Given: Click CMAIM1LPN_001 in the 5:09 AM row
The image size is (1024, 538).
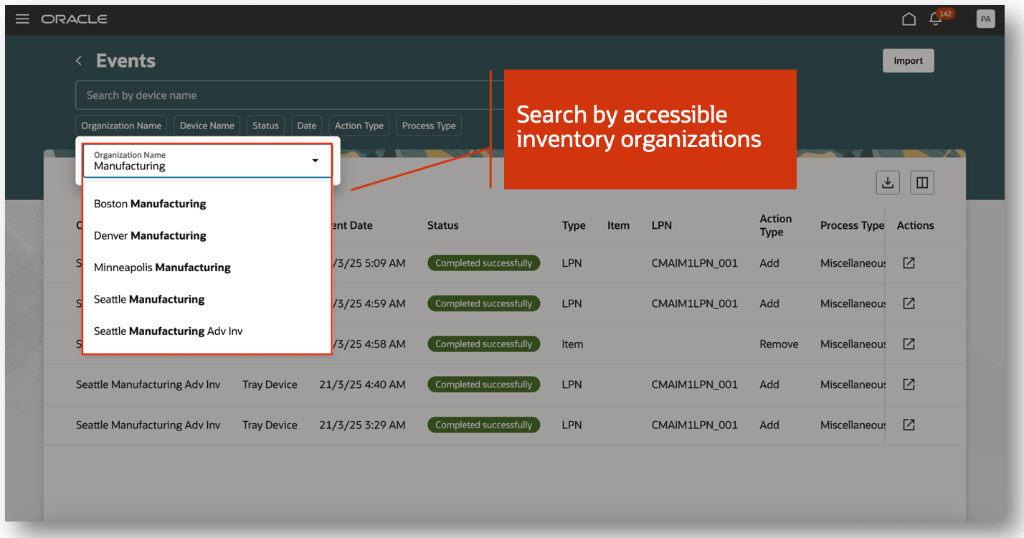Looking at the screenshot, I should tap(694, 263).
